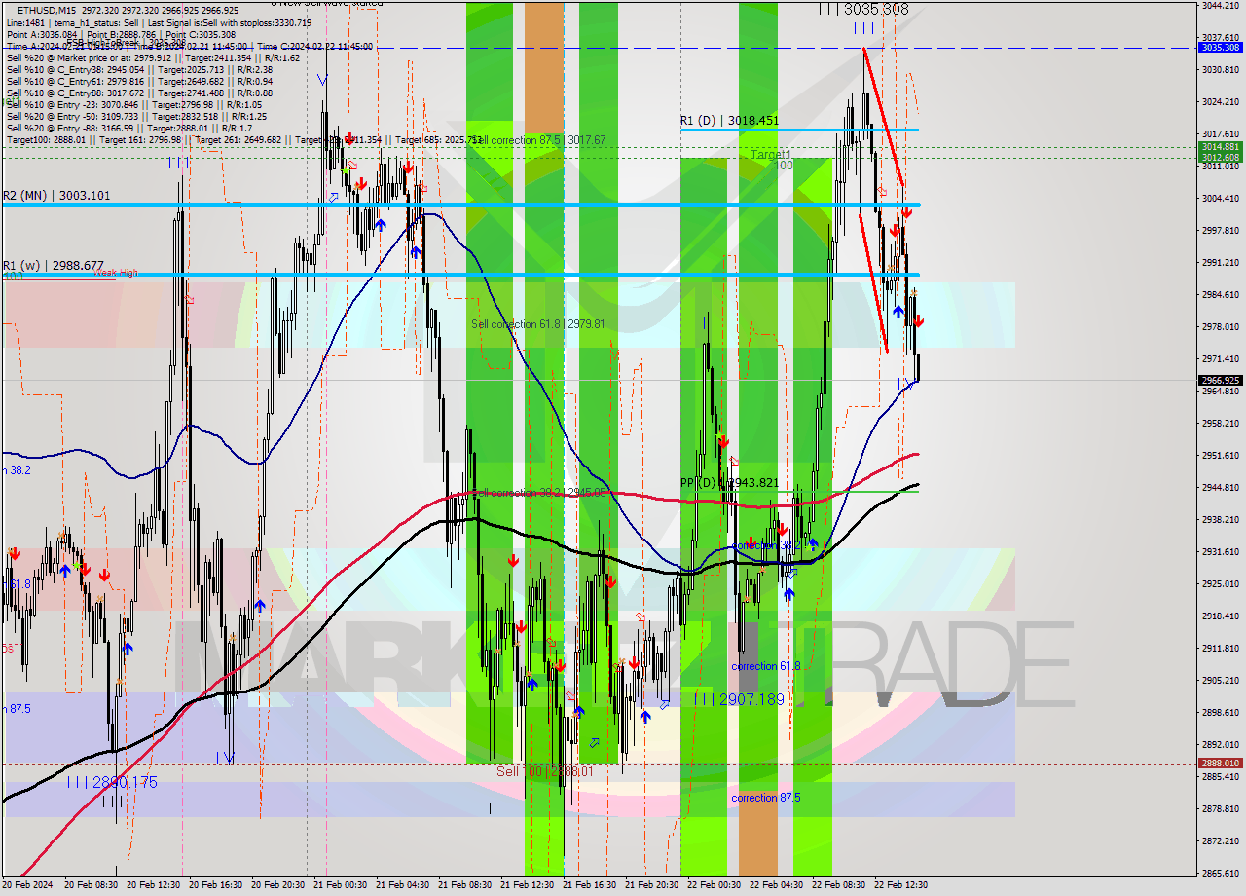1246x896 pixels.
Task: Click the 2865.610 price axis value
Action: 1221,873
